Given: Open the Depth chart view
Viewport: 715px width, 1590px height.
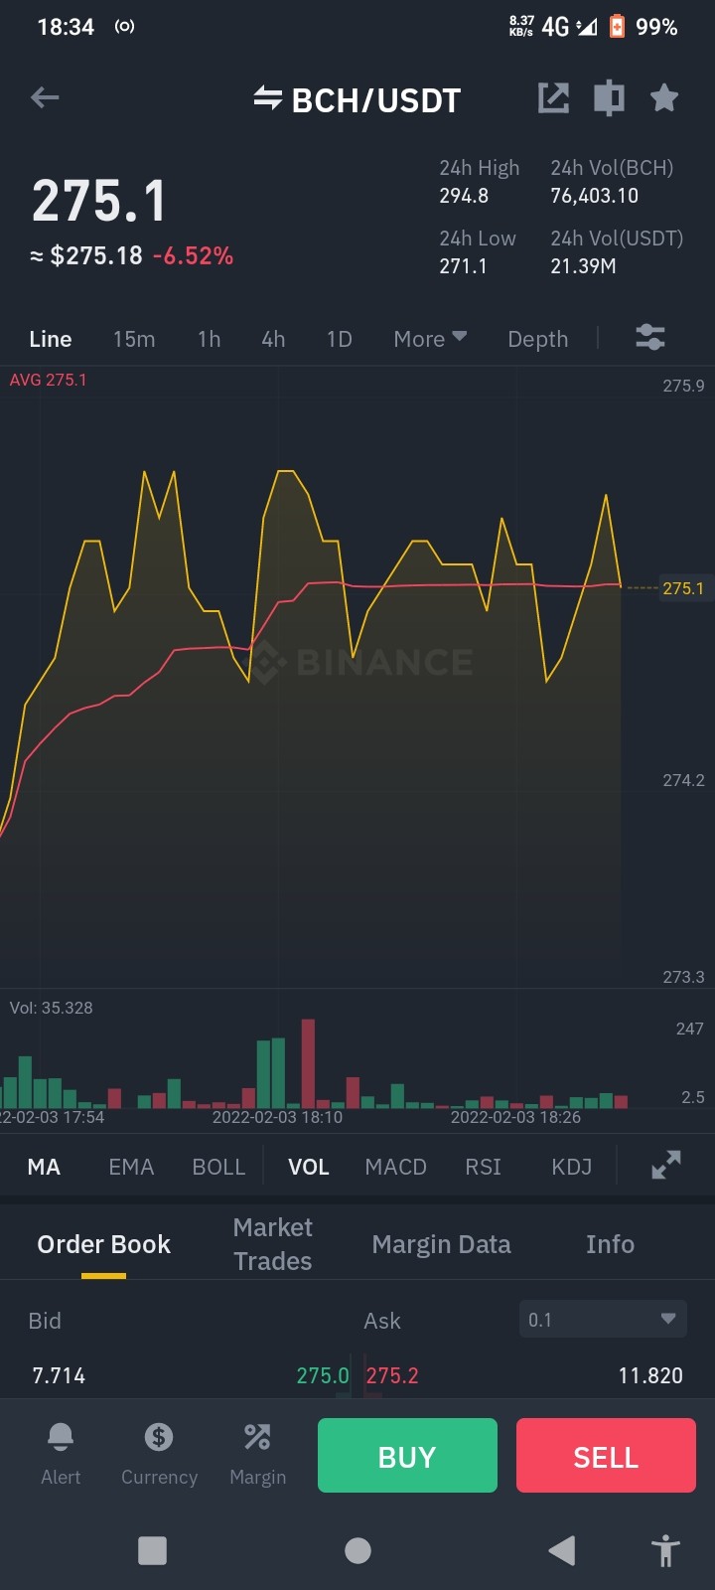Looking at the screenshot, I should click(538, 339).
